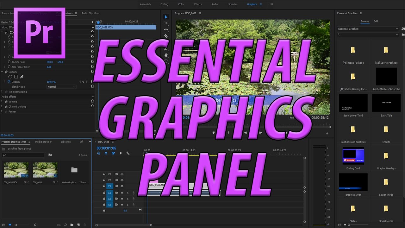Create a rectangle mask under Opacity

coord(16,77)
